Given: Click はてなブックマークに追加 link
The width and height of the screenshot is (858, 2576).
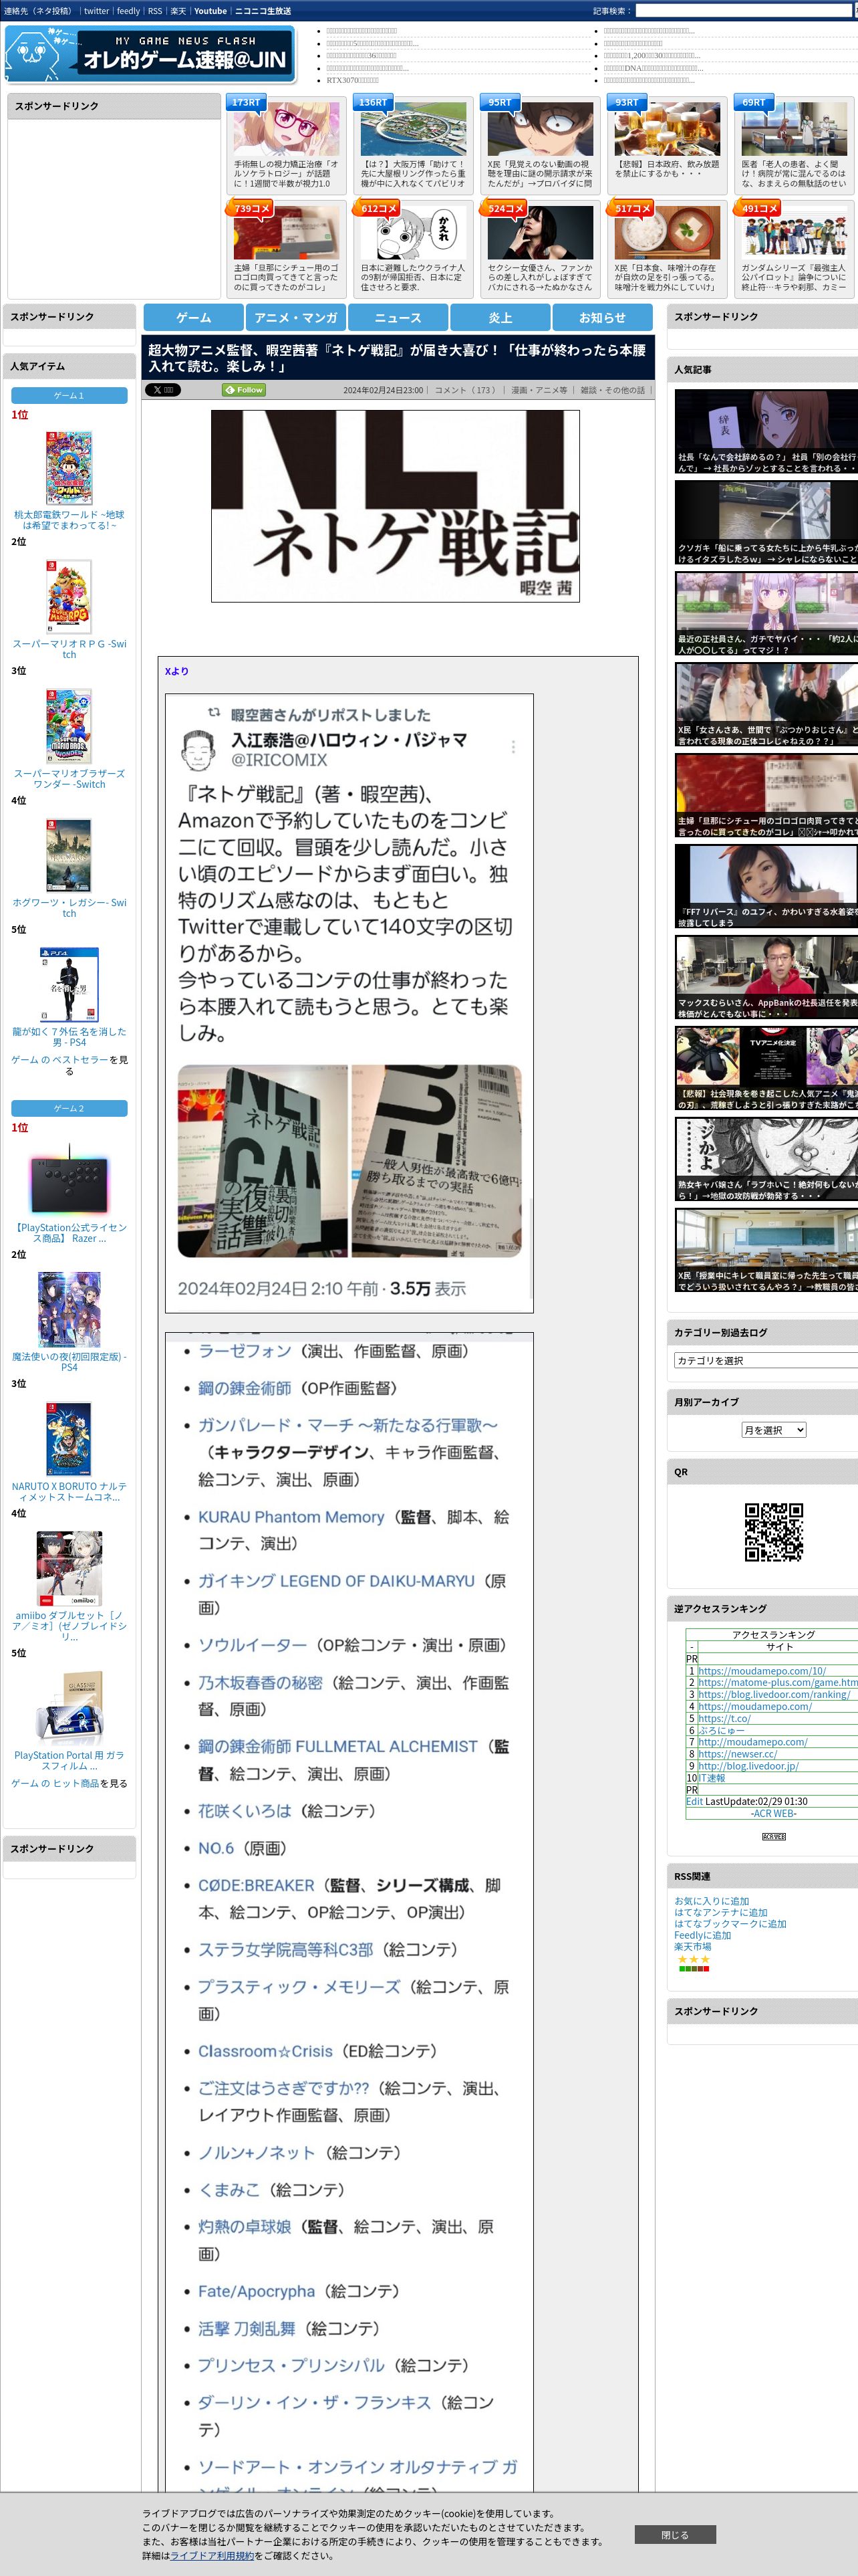Looking at the screenshot, I should pyautogui.click(x=730, y=1923).
